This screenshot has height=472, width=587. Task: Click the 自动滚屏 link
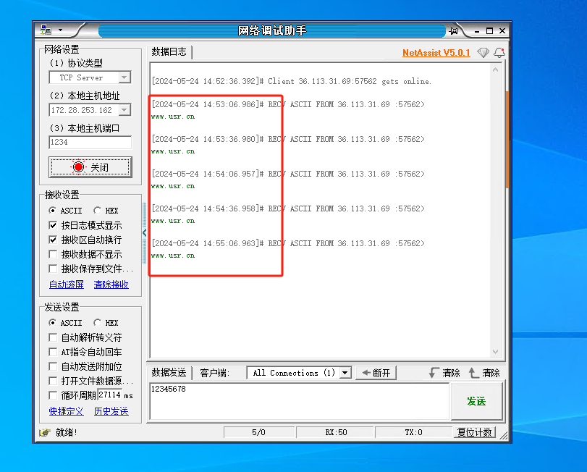coord(67,285)
